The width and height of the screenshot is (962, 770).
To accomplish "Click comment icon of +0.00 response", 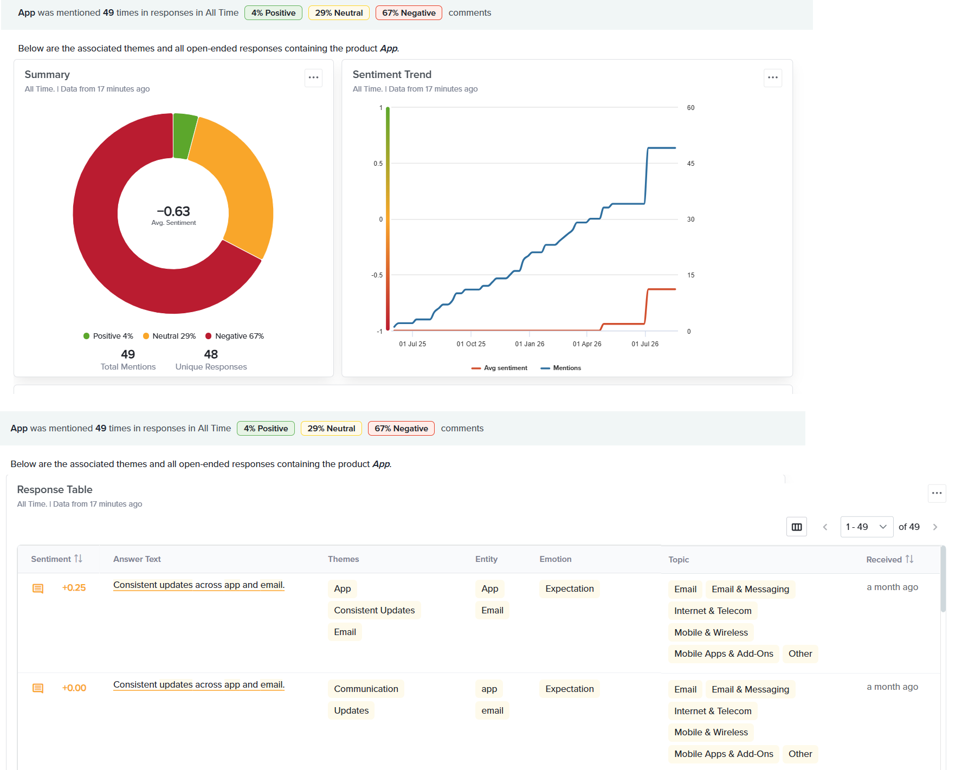I will (x=38, y=688).
